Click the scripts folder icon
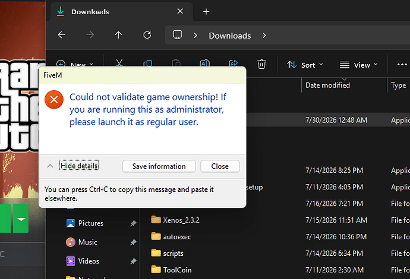 pos(156,253)
